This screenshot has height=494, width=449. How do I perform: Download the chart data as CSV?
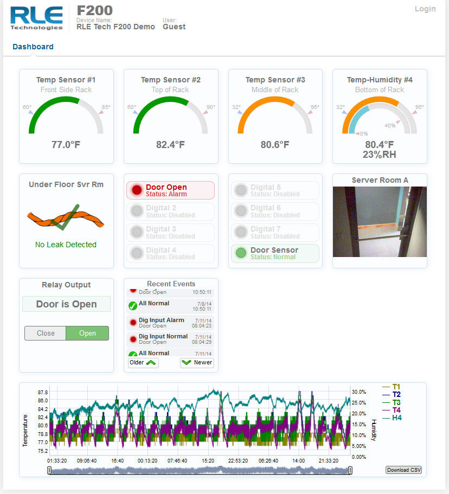click(x=403, y=470)
